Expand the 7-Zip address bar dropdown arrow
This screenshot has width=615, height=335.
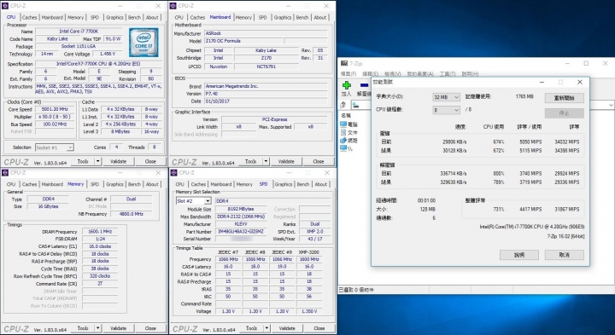coord(611,105)
